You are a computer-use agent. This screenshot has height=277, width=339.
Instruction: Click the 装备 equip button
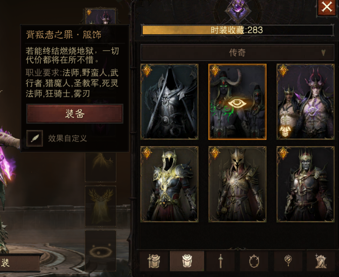75,114
